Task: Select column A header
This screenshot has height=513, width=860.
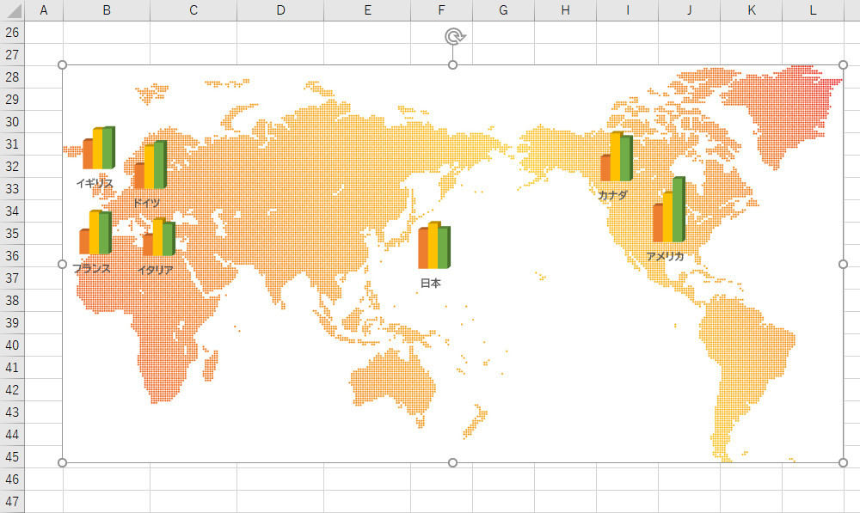Action: point(44,10)
